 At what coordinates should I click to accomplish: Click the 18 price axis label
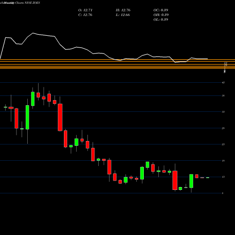pos(223,161)
